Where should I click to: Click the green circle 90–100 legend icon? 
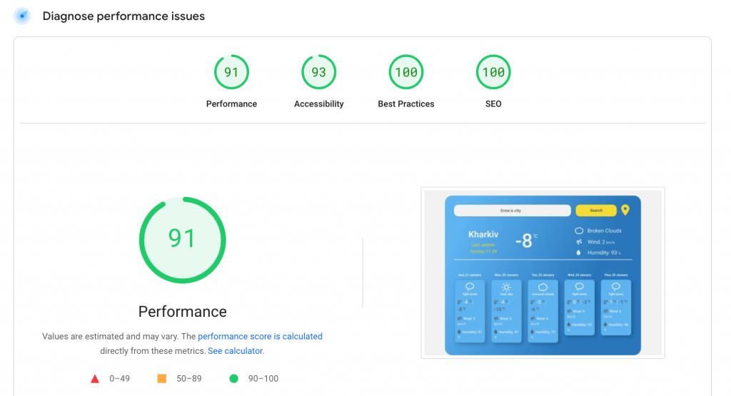click(x=233, y=379)
